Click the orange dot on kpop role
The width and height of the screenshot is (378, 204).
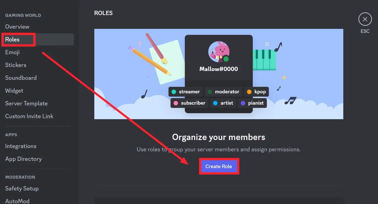pyautogui.click(x=249, y=92)
